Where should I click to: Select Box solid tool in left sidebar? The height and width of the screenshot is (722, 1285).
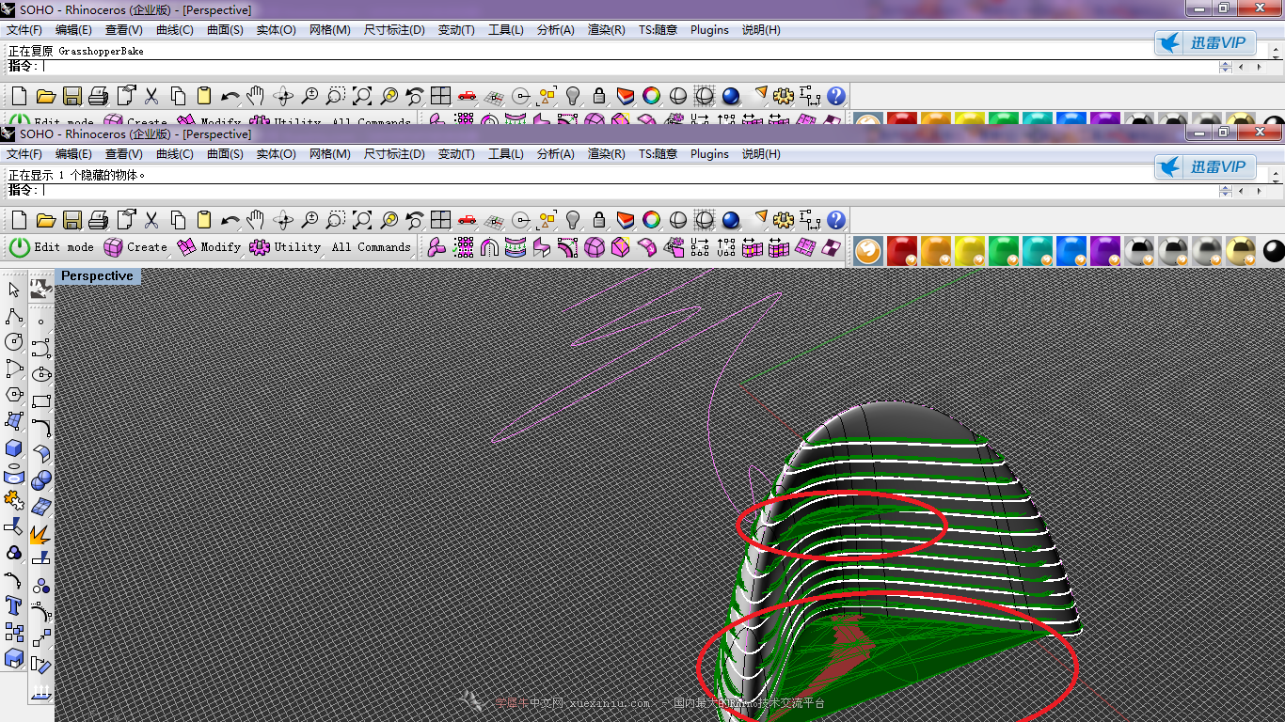point(14,447)
